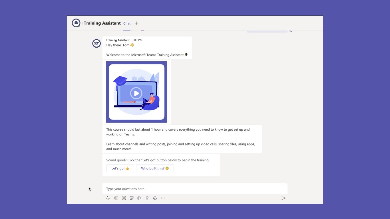Viewport: 390px width, 219px height.
Task: Switch to the Chat tab
Action: point(127,23)
